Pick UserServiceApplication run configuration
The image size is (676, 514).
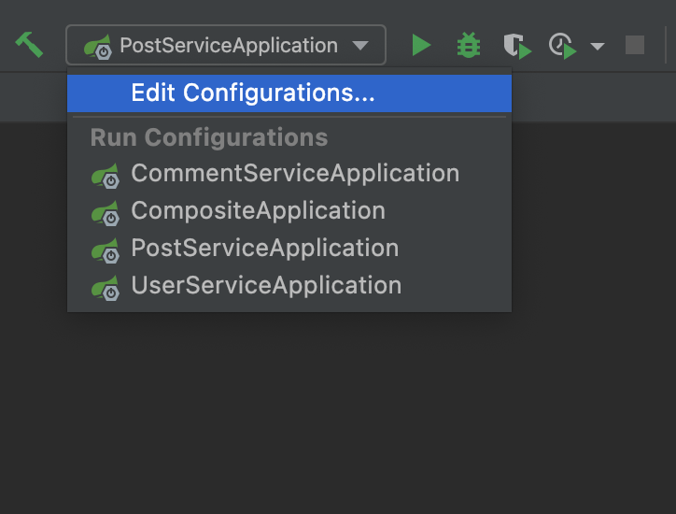pyautogui.click(x=266, y=286)
